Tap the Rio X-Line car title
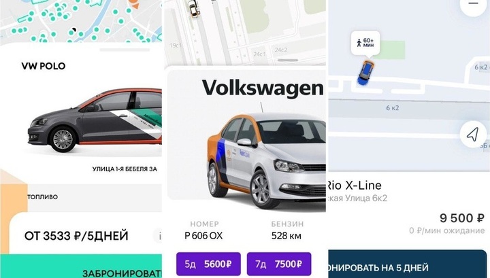 point(355,186)
